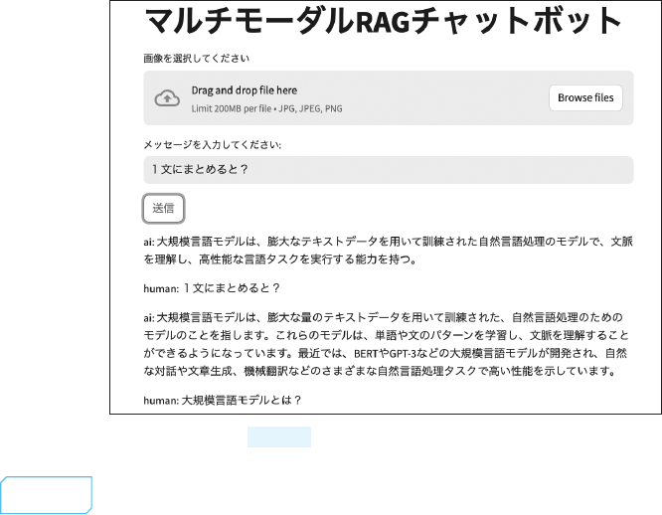The height and width of the screenshot is (515, 662).
Task: Click the cloud upload icon
Action: tap(168, 97)
